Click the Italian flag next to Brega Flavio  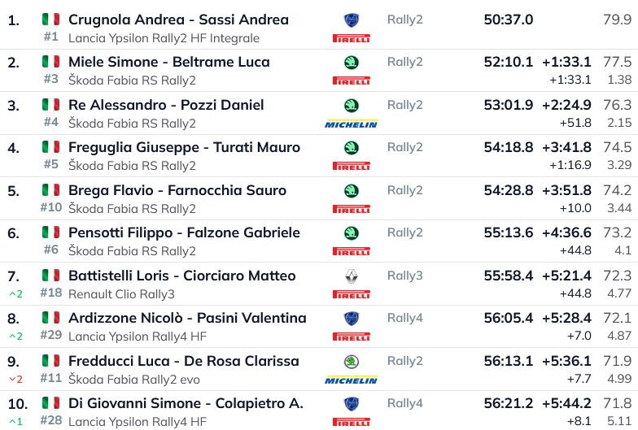(51, 190)
